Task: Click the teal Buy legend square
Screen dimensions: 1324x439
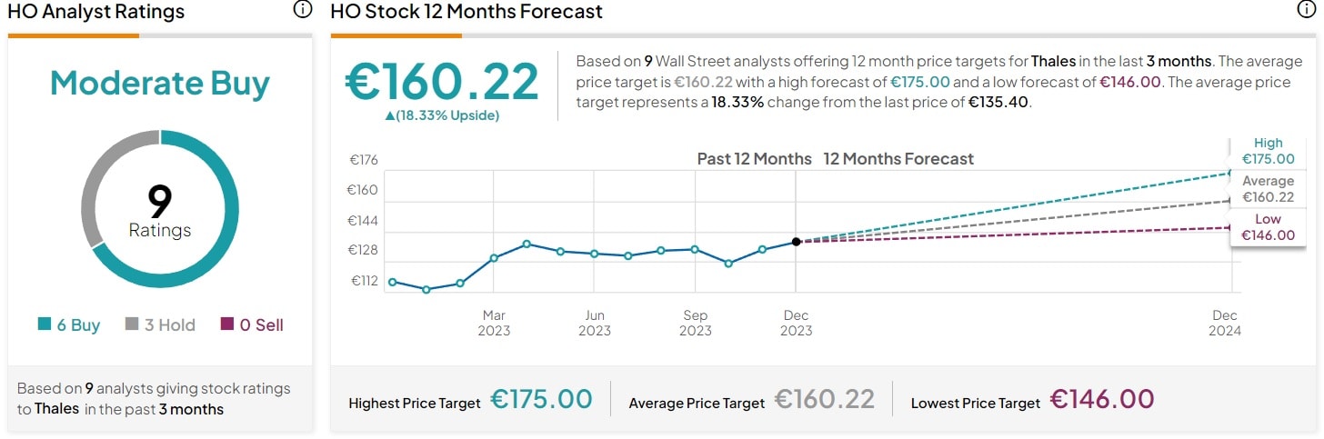Action: tap(45, 324)
